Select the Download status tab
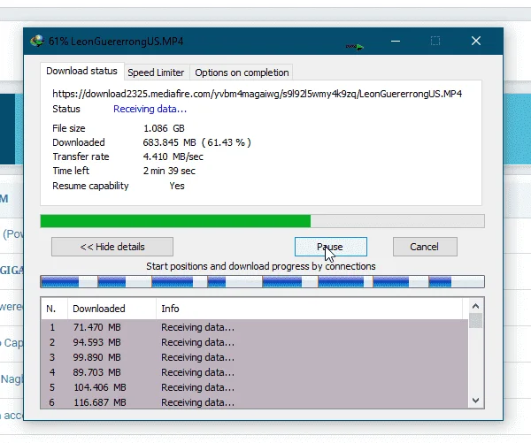This screenshot has height=443, width=531. tap(82, 71)
